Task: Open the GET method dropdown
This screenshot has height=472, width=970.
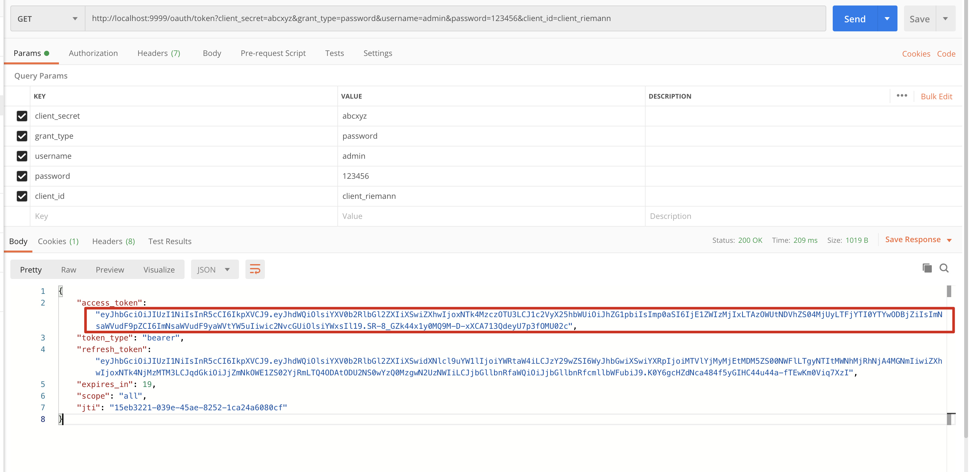Action: [x=48, y=18]
